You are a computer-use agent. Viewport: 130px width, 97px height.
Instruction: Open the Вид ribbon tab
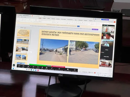click(76, 20)
